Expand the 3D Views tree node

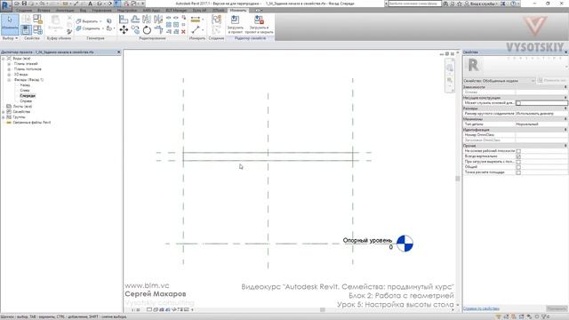[9, 75]
